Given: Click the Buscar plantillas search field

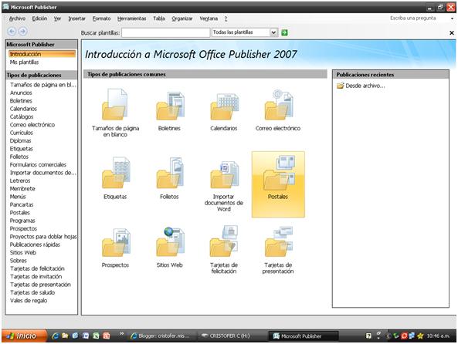Looking at the screenshot, I should pos(165,32).
